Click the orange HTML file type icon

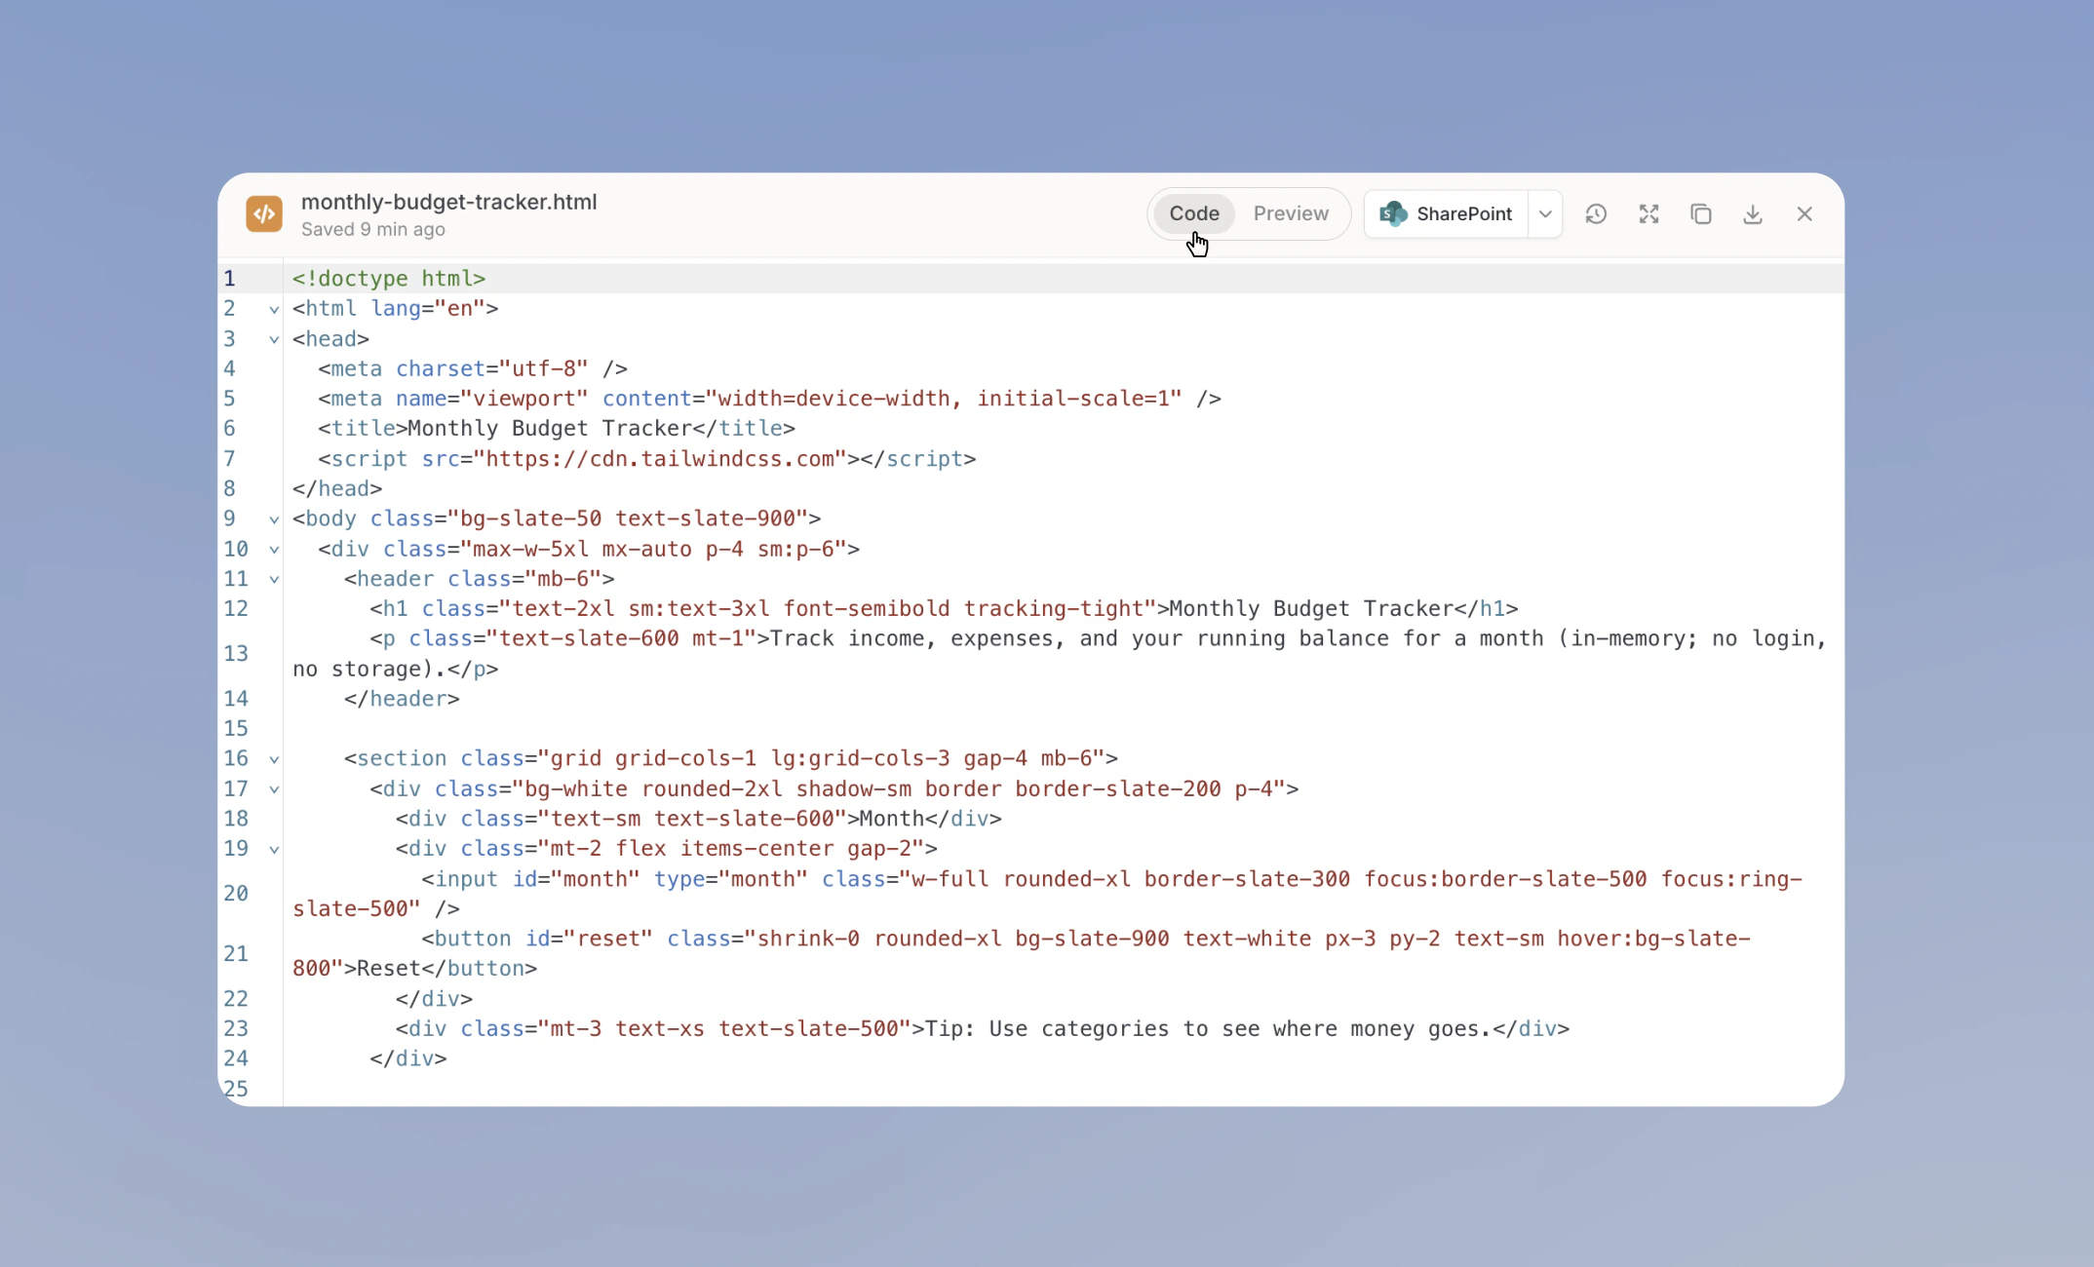[264, 214]
